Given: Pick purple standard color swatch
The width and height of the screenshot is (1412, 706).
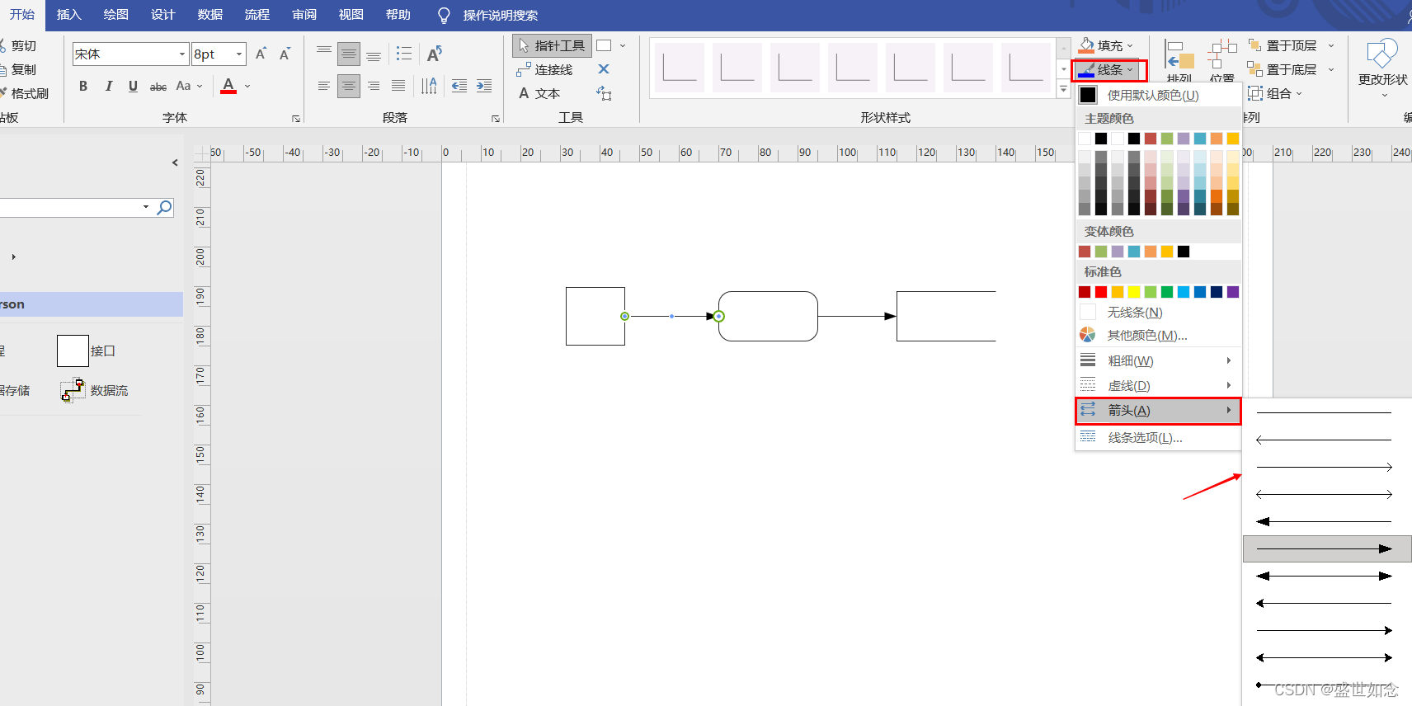Looking at the screenshot, I should pos(1233,292).
